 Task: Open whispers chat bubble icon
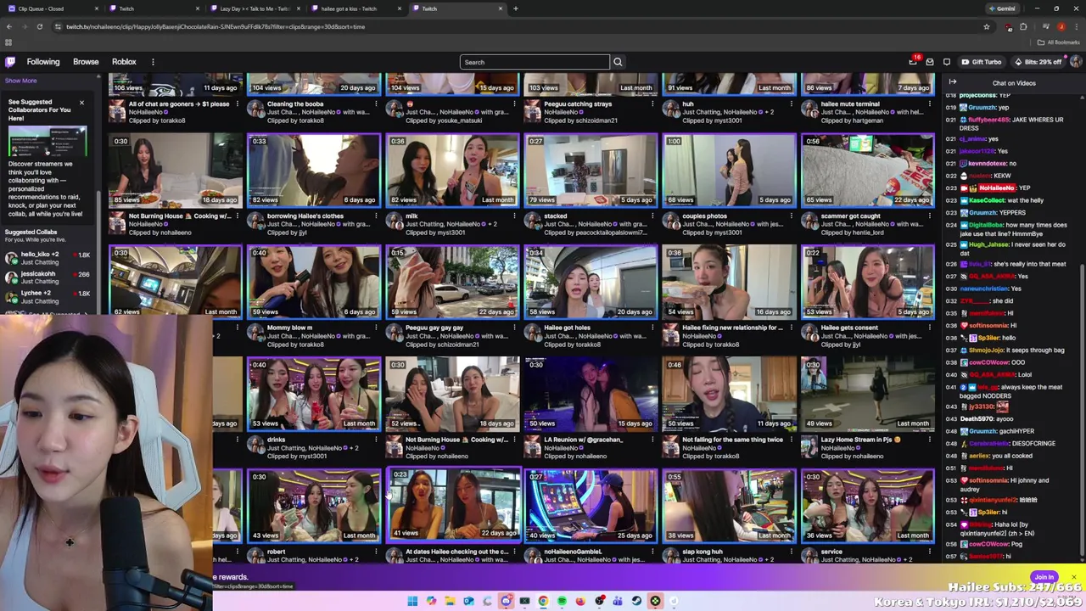point(947,62)
